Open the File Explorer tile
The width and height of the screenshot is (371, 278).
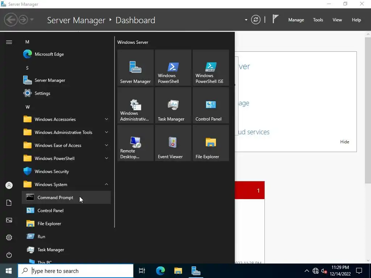[211, 143]
